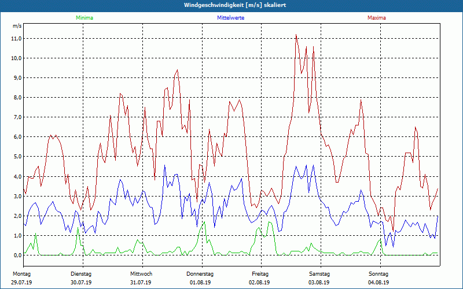Click the date 29.07.19
463x289 pixels.
(x=21, y=283)
